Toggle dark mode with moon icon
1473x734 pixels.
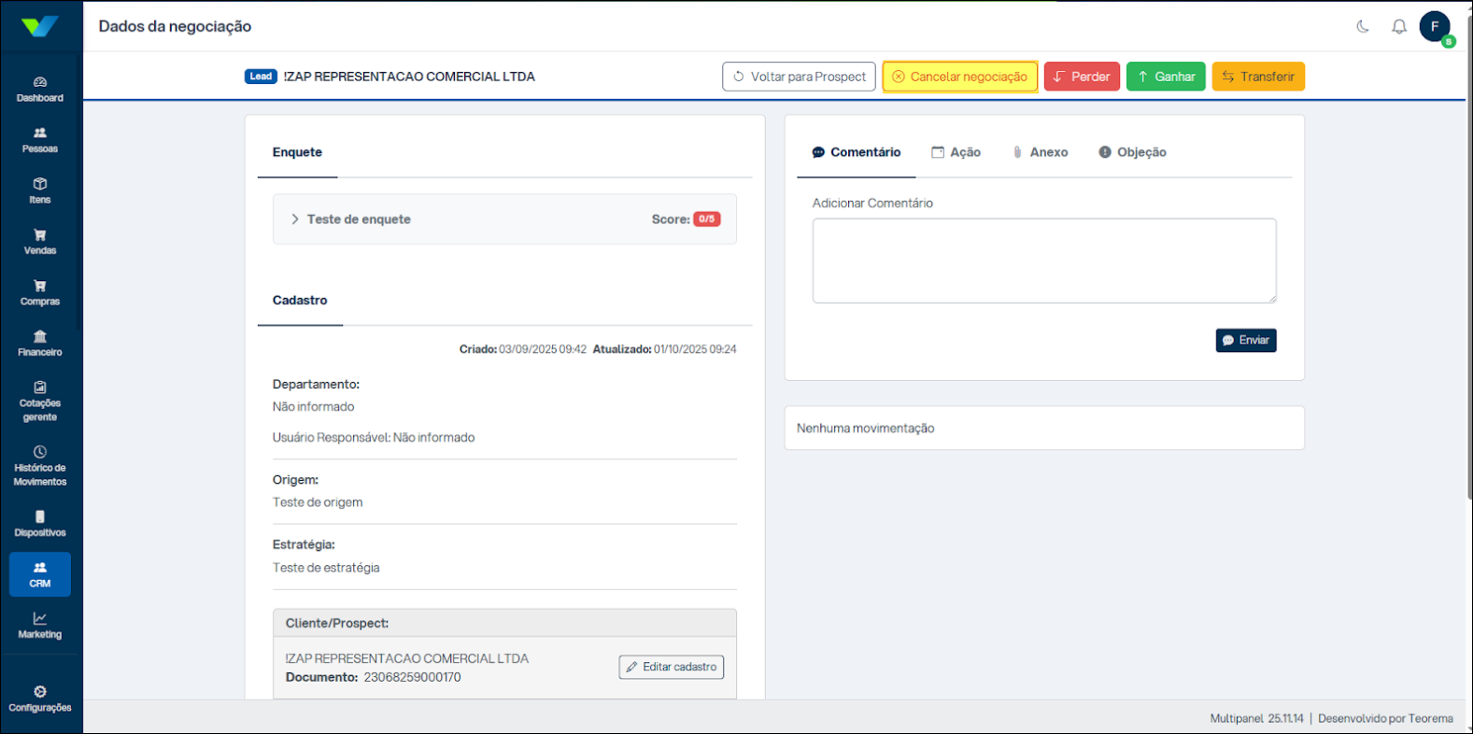[x=1363, y=27]
